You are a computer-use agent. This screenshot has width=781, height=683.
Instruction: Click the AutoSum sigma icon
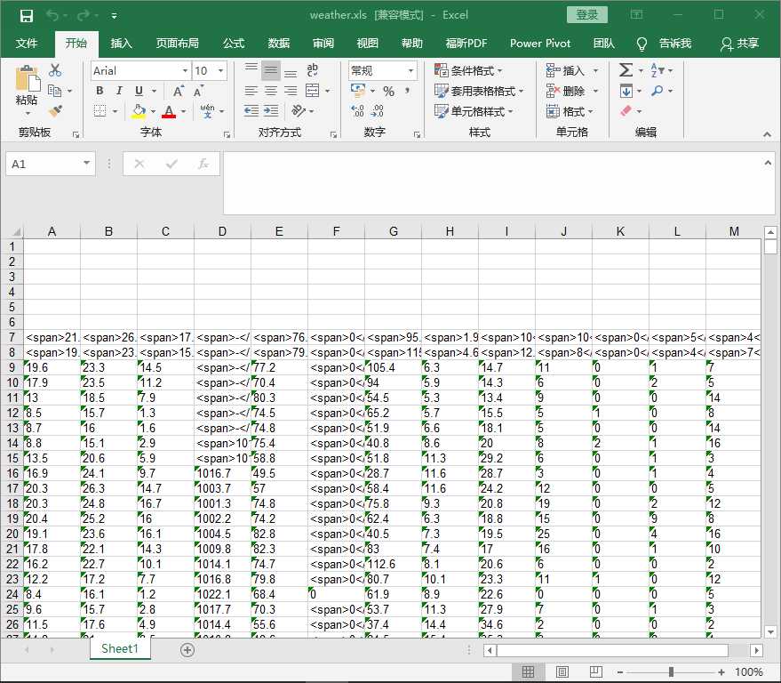point(626,70)
